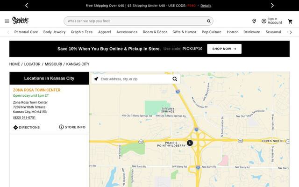
Task: Click Kansas City, MO 64153 text
Action: coord(30,112)
